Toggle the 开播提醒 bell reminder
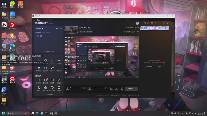Viewport: 207px width, 116px height. (x=130, y=28)
